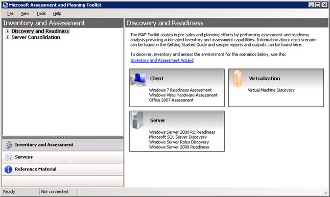Click Windows Vista Hardware Assessment
This screenshot has height=197, width=330.
[183, 95]
